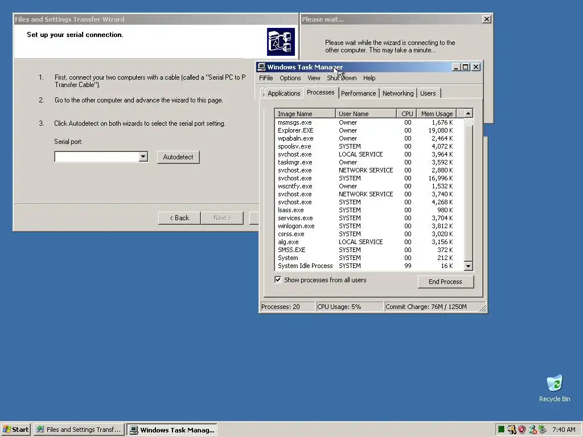Select the svchost.exe row using 16,996 K
This screenshot has width=583, height=437.
[x=369, y=178]
